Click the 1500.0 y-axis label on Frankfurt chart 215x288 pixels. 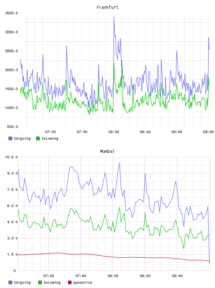tap(11, 89)
